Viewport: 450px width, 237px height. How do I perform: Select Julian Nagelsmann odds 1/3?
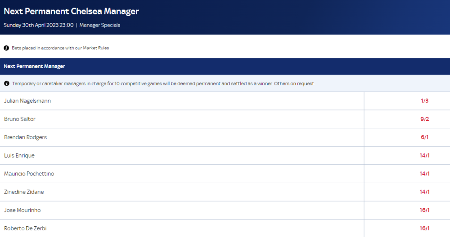pos(407,101)
